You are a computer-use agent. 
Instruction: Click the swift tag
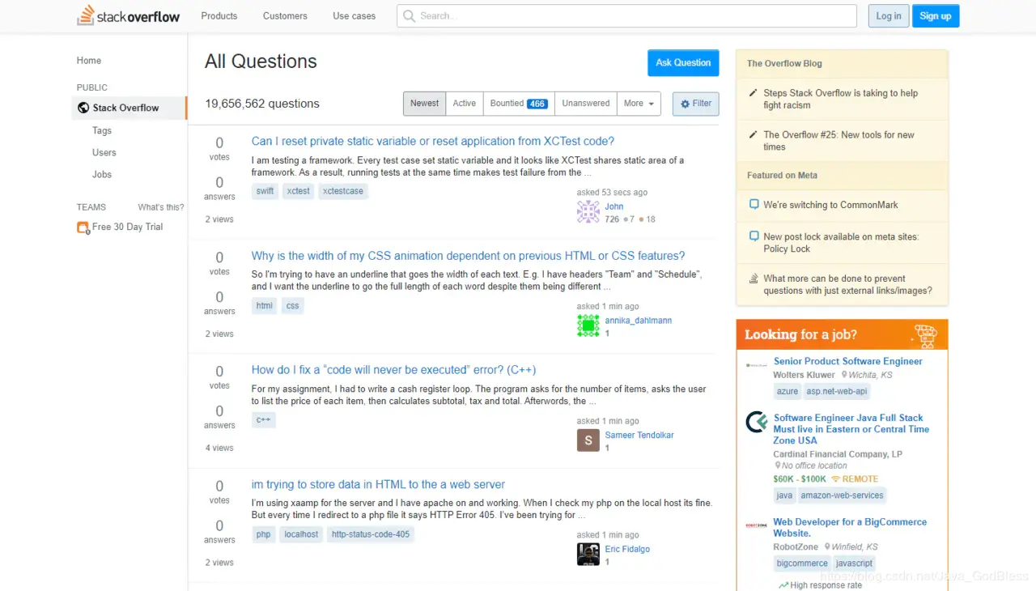265,191
